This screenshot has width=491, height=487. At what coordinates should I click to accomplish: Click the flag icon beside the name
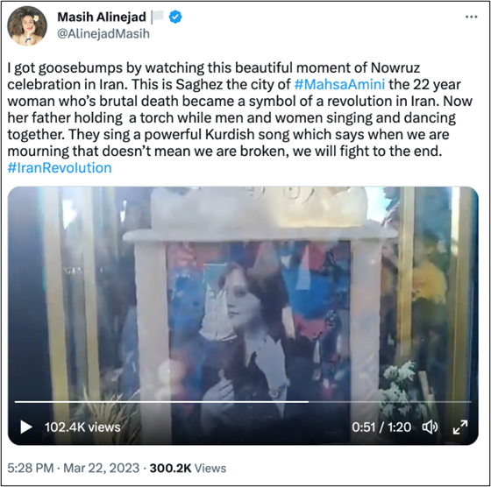pos(158,17)
